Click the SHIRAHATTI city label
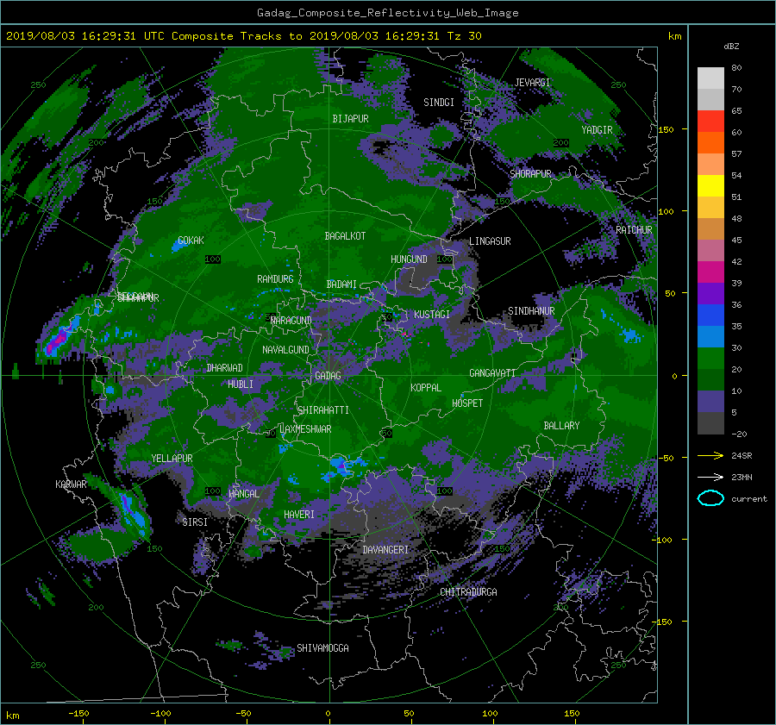The height and width of the screenshot is (725, 776). [x=323, y=410]
